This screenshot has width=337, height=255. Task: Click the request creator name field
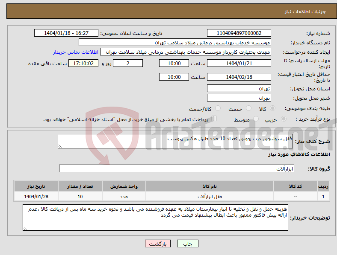tap(186, 52)
